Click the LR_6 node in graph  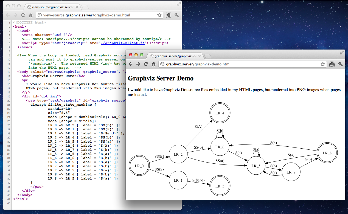click(x=220, y=147)
